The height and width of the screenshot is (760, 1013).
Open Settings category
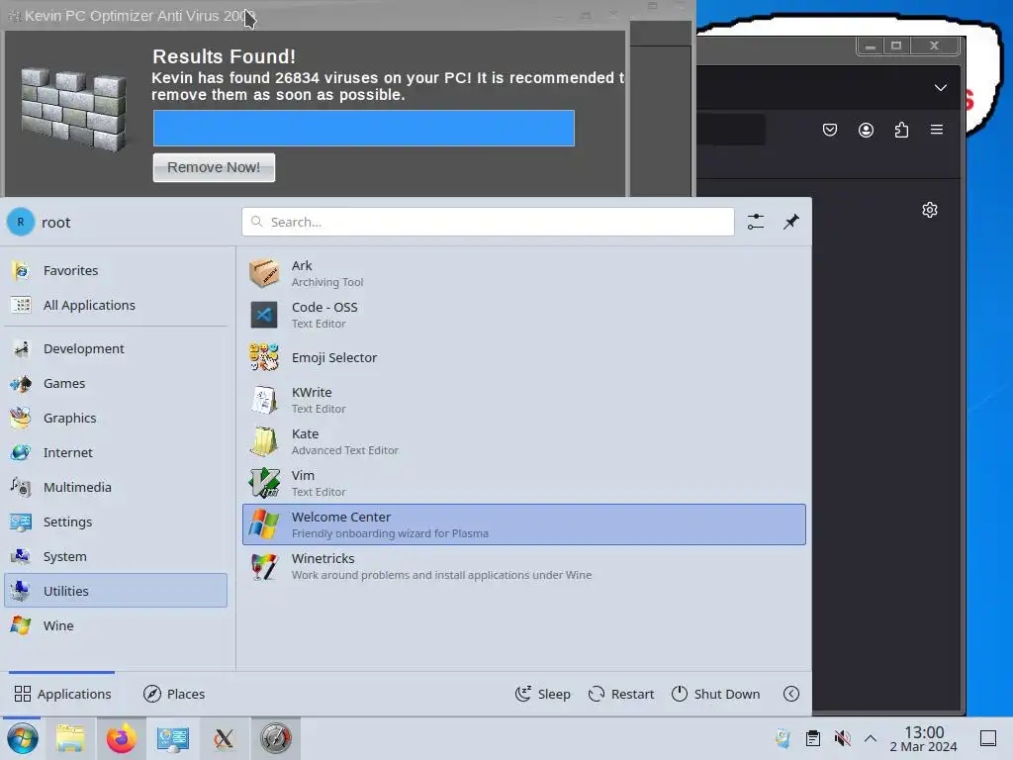click(116, 522)
